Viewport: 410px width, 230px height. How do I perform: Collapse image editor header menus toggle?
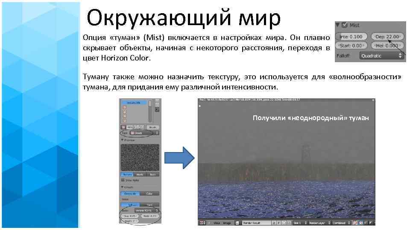209,223
